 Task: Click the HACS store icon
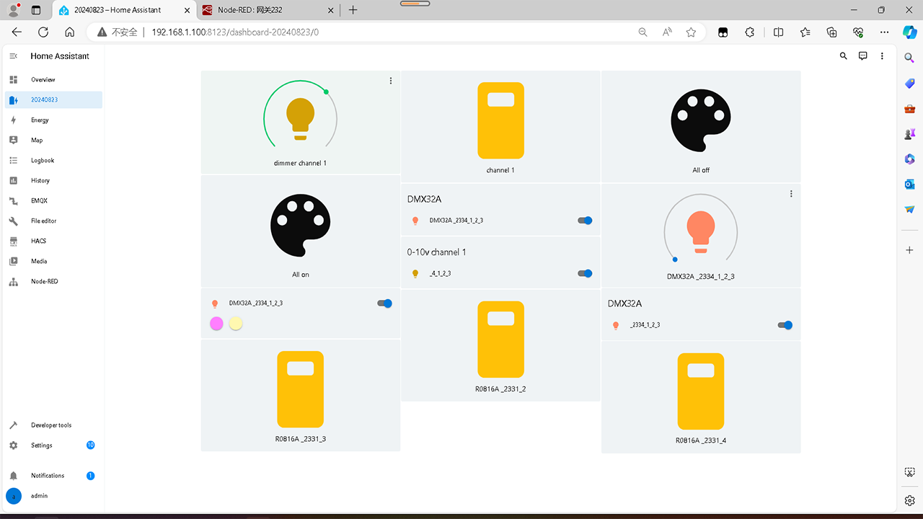[13, 241]
